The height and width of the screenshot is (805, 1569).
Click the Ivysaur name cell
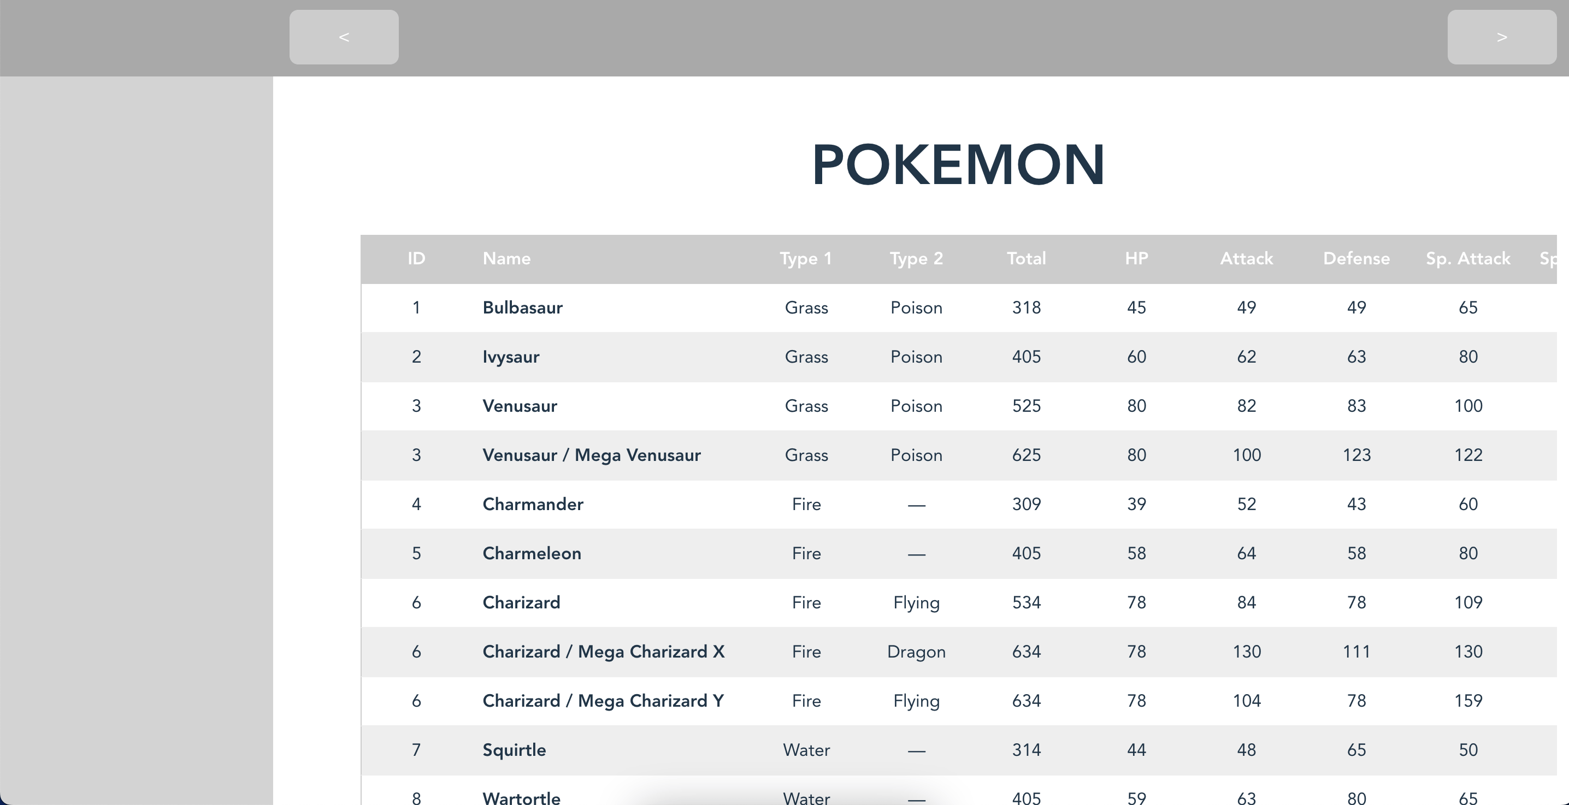(x=511, y=357)
